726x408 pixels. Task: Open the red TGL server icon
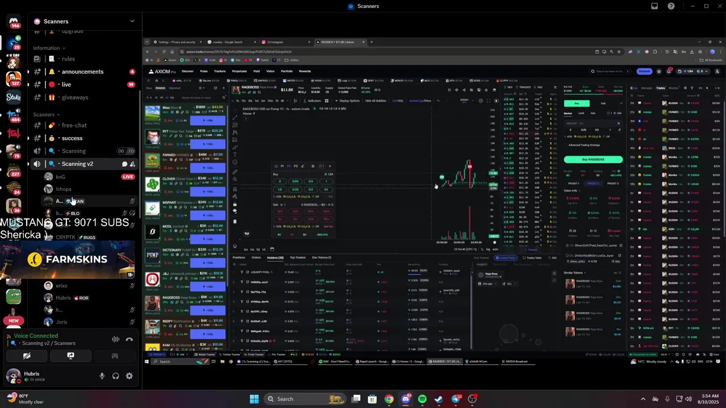click(x=14, y=134)
